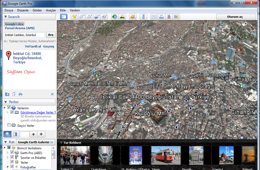
Task: Print the search results icon
Action: [20, 94]
